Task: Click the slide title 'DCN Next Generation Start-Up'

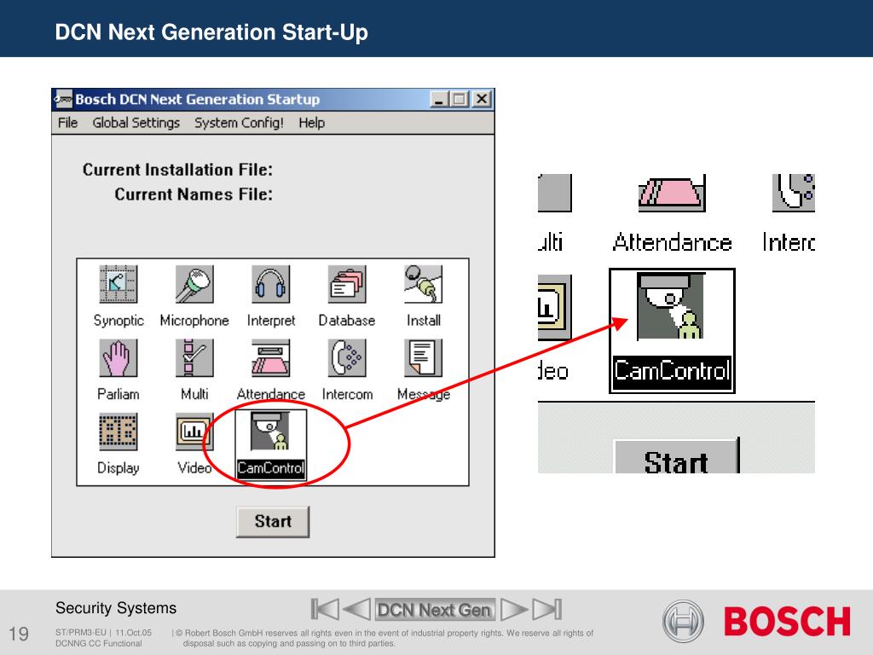Action: (x=211, y=32)
